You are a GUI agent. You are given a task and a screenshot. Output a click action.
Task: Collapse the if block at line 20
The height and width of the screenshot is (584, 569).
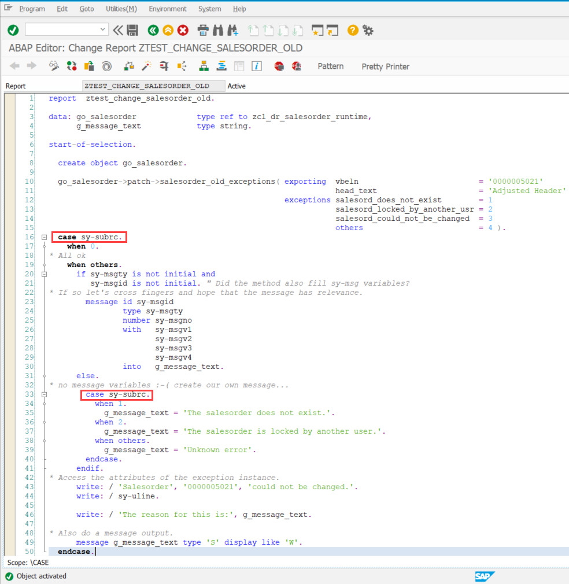[45, 273]
